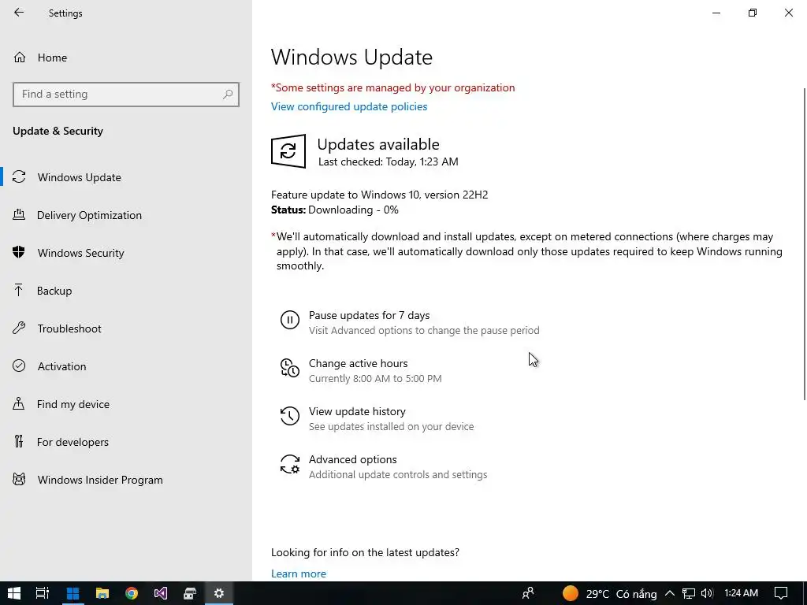This screenshot has width=807, height=605.
Task: Open the Action Center notifications icon
Action: click(x=781, y=593)
